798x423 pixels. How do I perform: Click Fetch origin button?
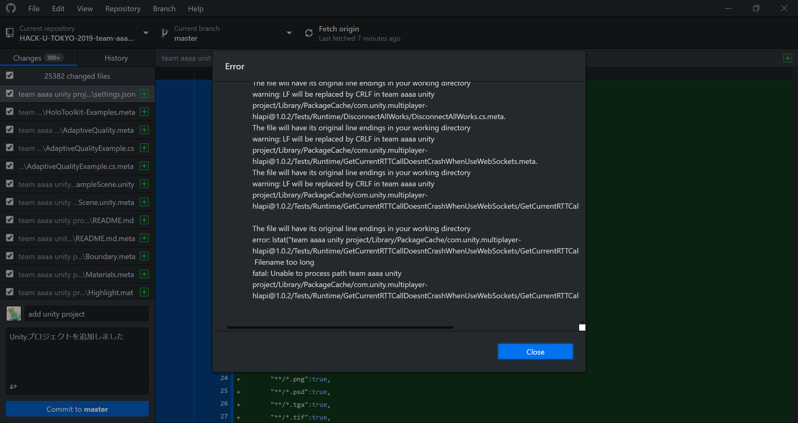370,33
